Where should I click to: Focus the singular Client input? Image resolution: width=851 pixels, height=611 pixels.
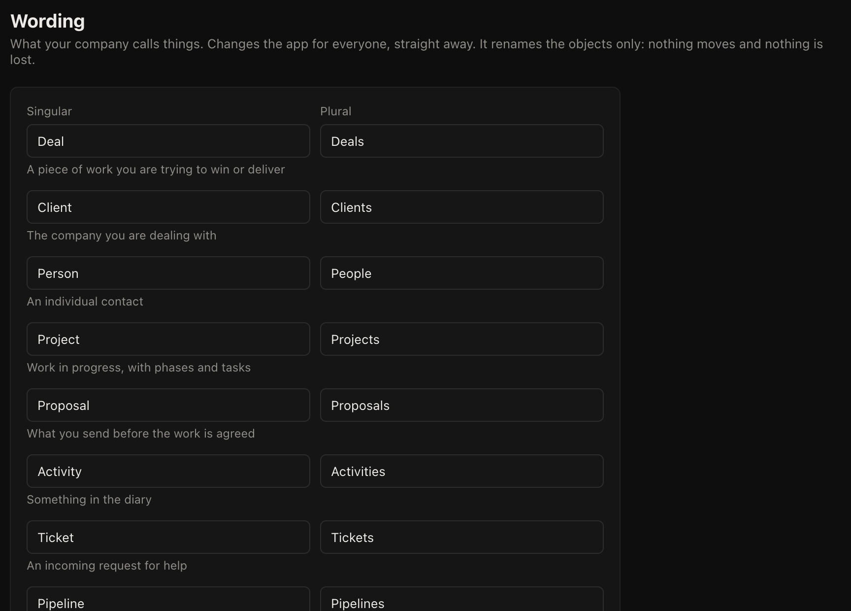[x=168, y=207]
